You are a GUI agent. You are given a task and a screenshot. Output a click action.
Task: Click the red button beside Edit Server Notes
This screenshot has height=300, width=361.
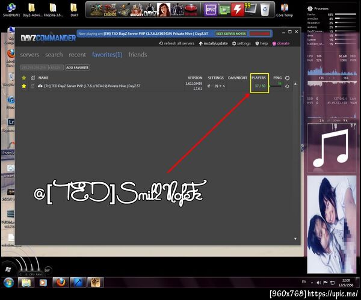click(260, 34)
